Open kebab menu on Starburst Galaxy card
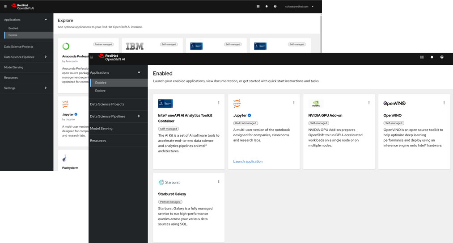The image size is (453, 243). tap(219, 181)
